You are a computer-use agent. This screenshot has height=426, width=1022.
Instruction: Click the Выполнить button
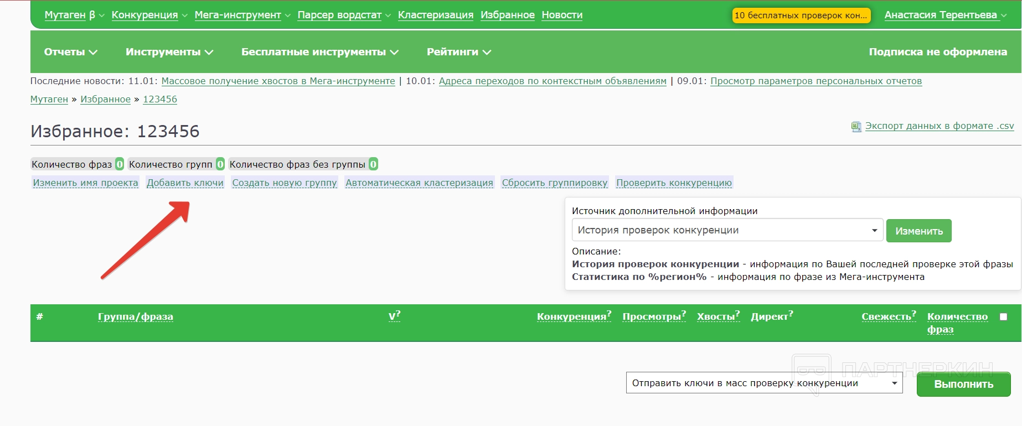pyautogui.click(x=964, y=384)
